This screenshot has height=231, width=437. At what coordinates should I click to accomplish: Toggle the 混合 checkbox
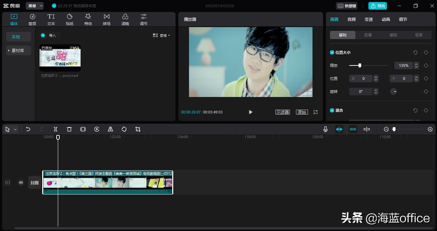click(x=332, y=110)
